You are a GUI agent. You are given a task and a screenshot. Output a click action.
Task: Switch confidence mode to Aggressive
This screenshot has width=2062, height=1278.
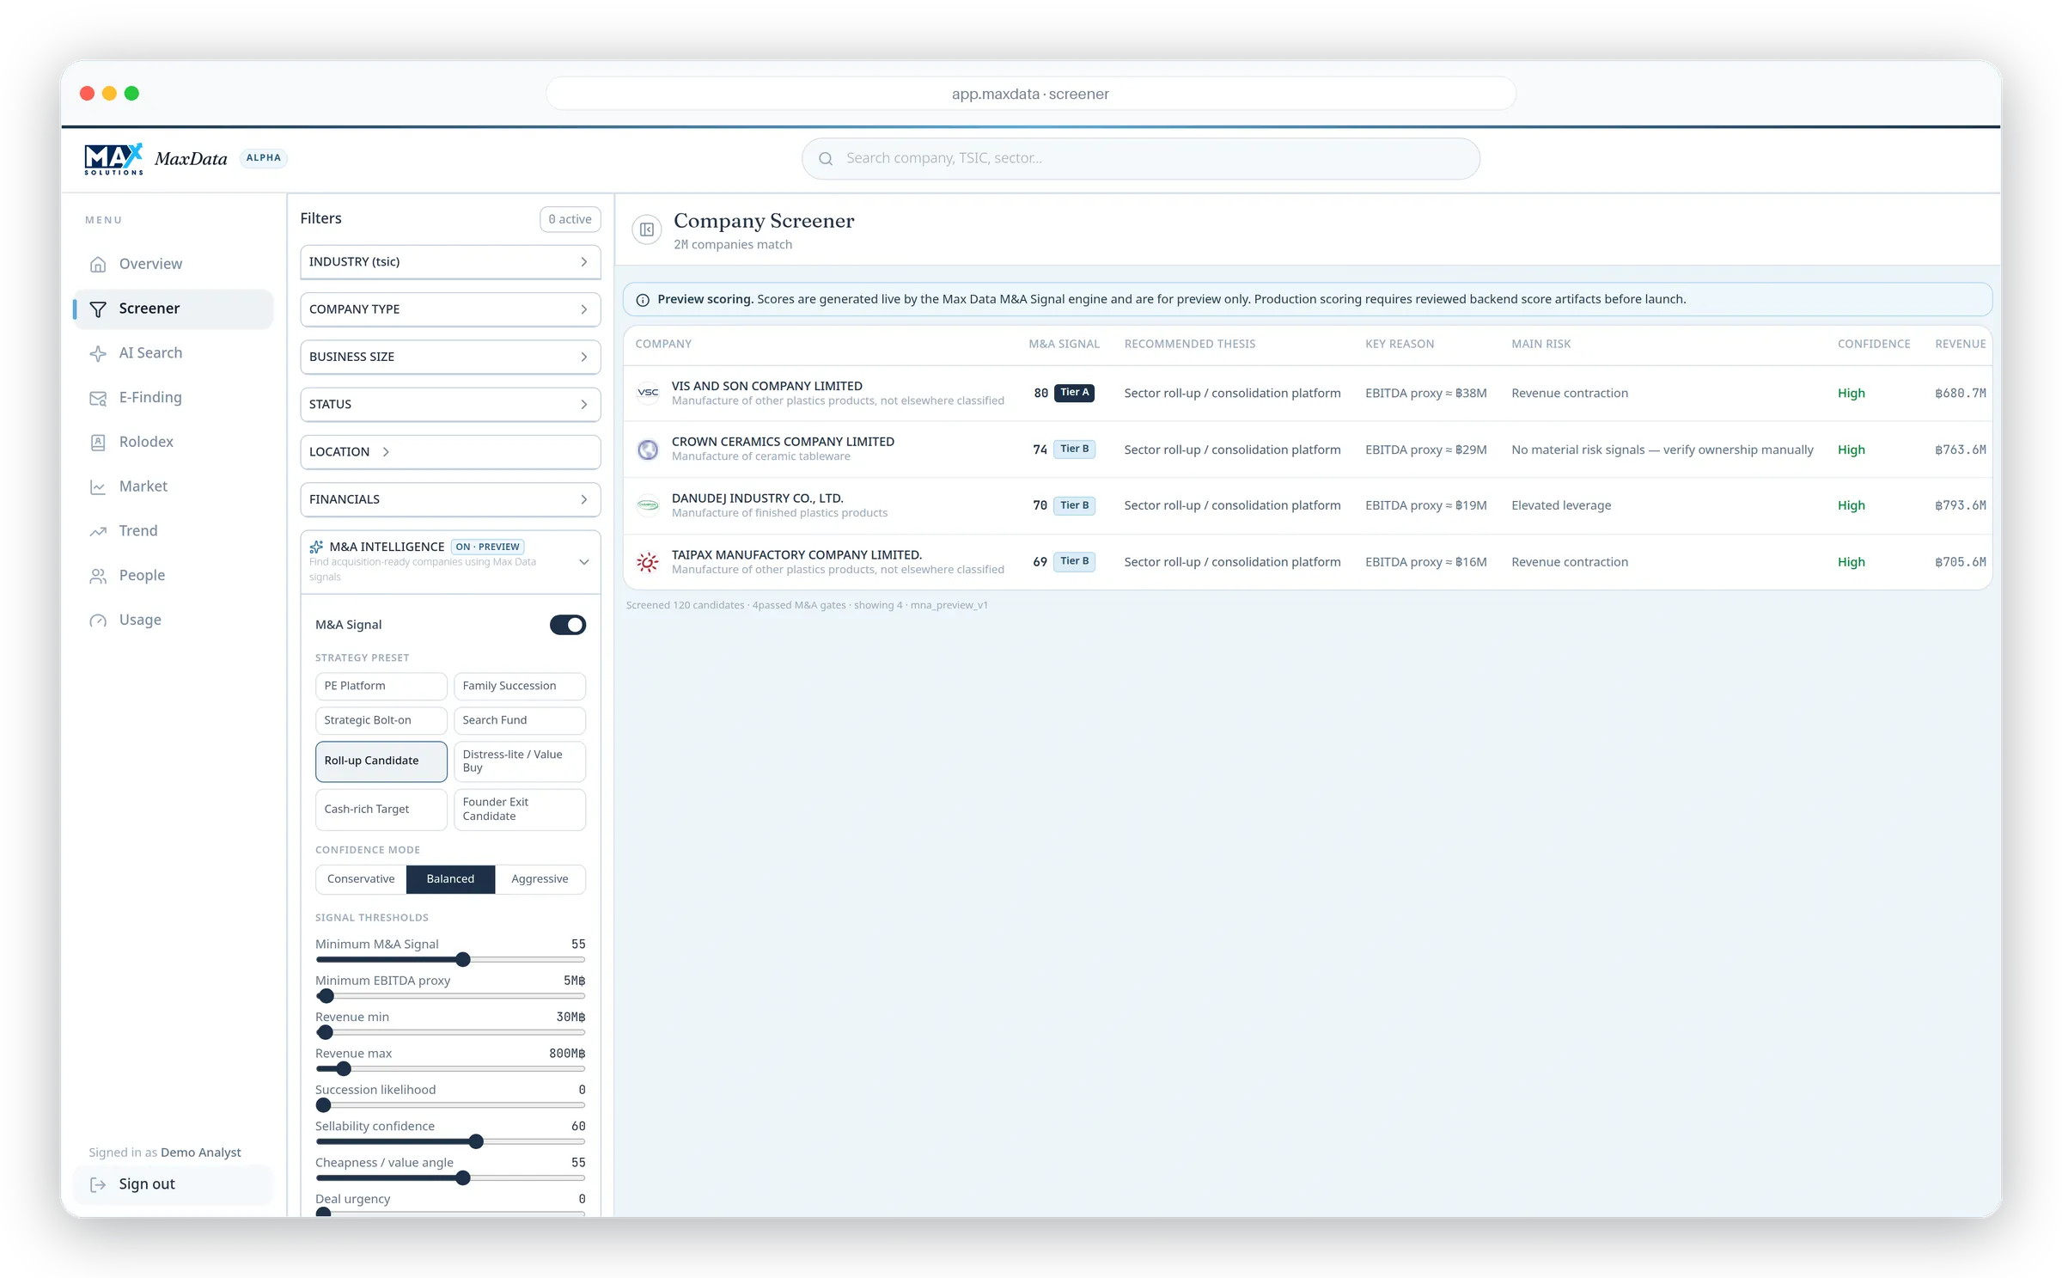pyautogui.click(x=540, y=879)
